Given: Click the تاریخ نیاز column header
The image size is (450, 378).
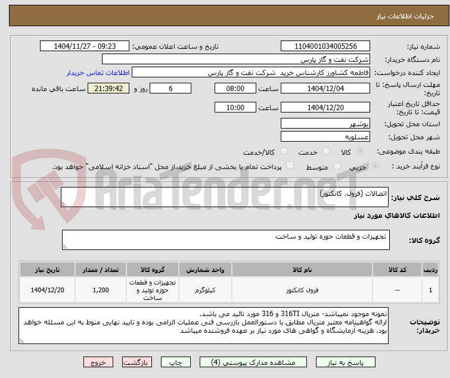Looking at the screenshot, I should (x=47, y=270).
